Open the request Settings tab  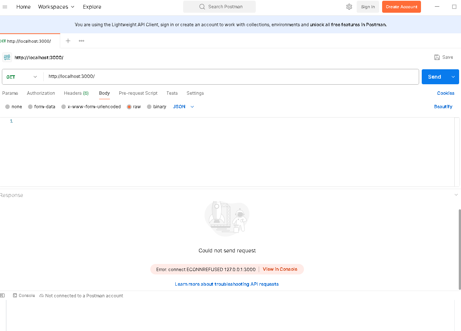click(195, 93)
